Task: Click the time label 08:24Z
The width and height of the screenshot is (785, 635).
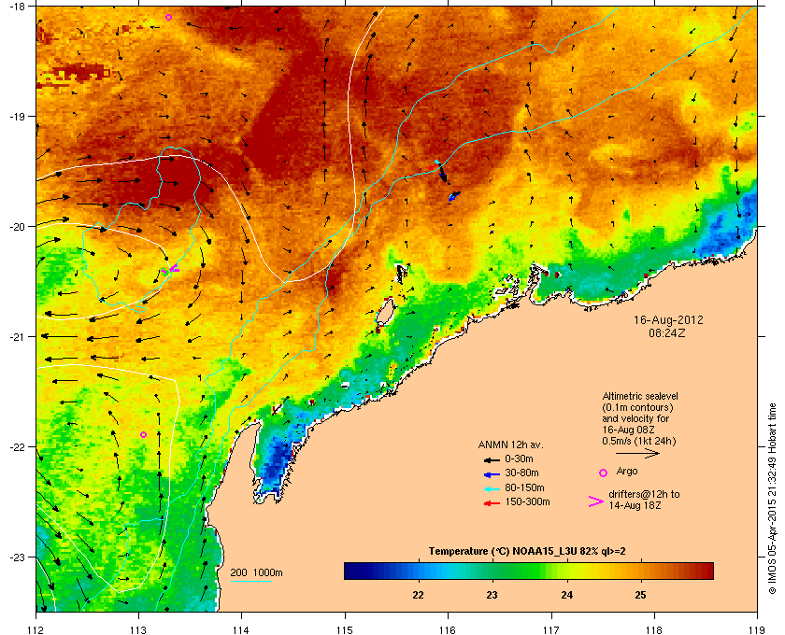Action: (667, 332)
